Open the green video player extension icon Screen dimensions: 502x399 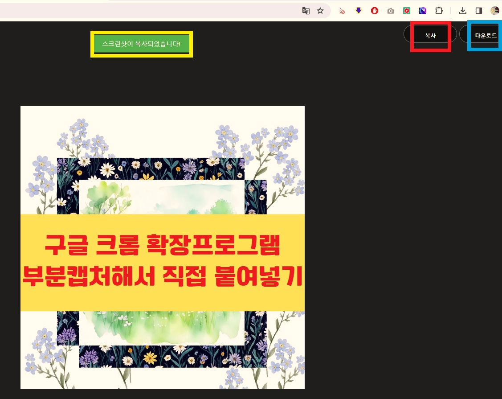tap(407, 11)
